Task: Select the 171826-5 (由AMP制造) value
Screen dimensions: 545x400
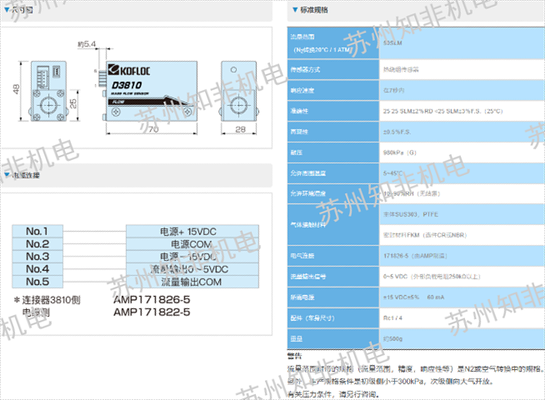Action: point(415,256)
